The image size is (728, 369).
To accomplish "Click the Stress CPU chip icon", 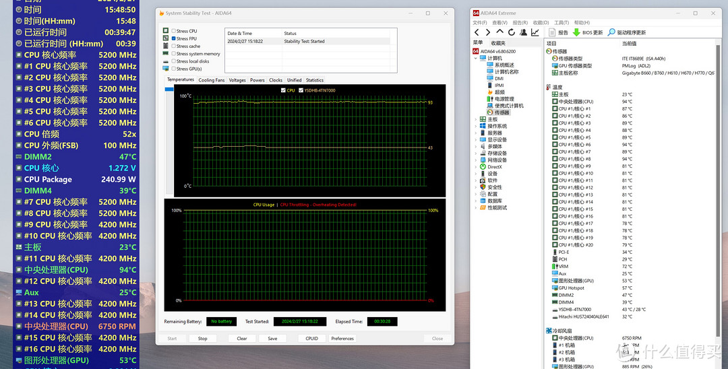I will tap(166, 30).
